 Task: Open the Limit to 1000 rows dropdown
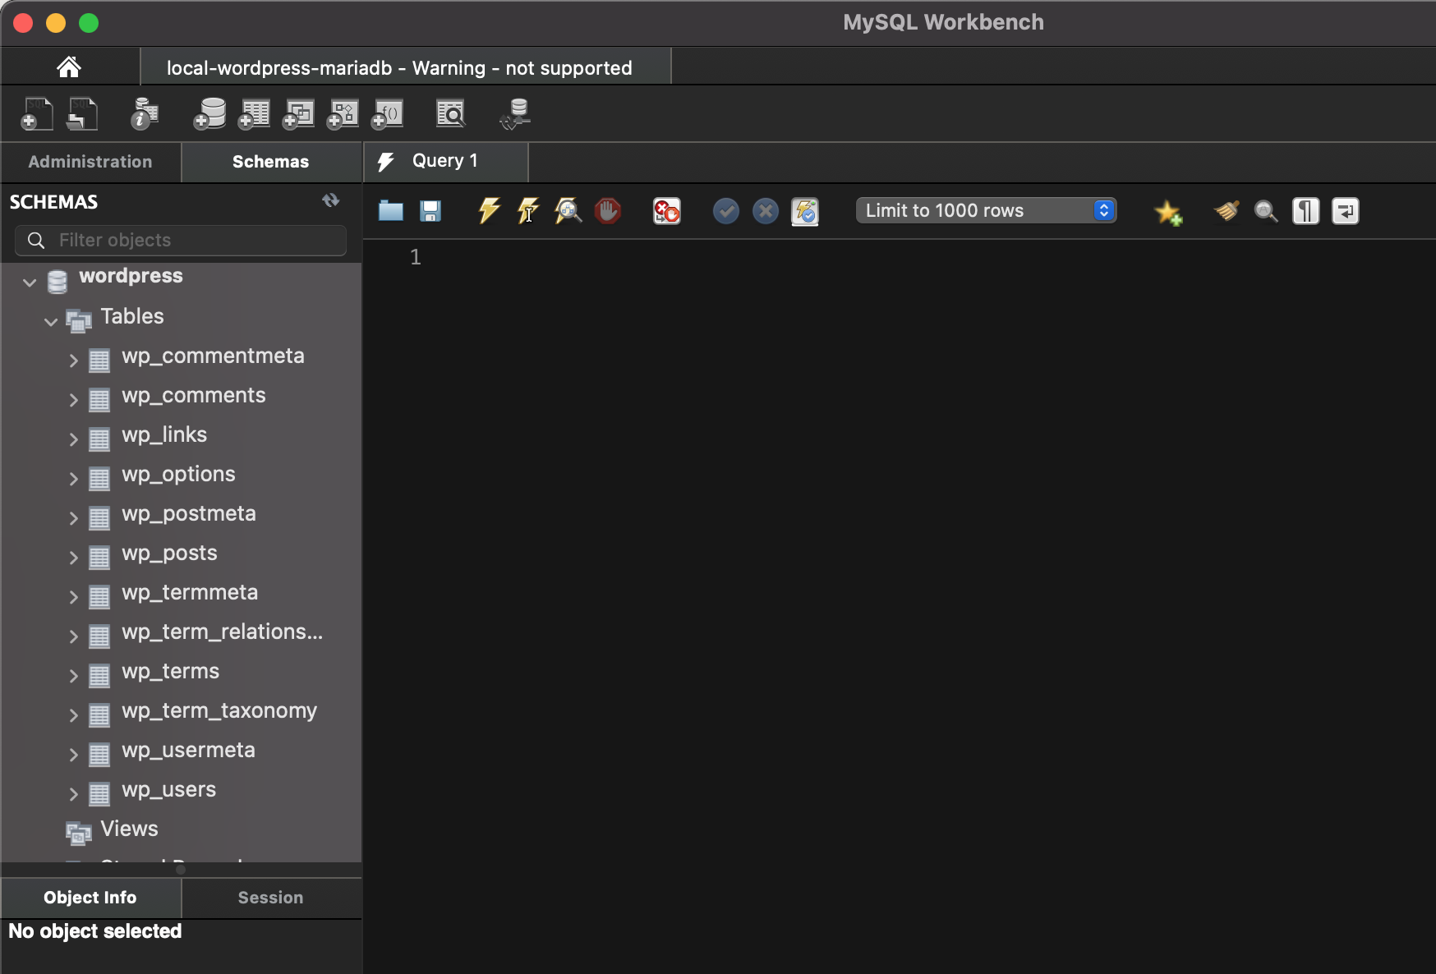tap(986, 211)
